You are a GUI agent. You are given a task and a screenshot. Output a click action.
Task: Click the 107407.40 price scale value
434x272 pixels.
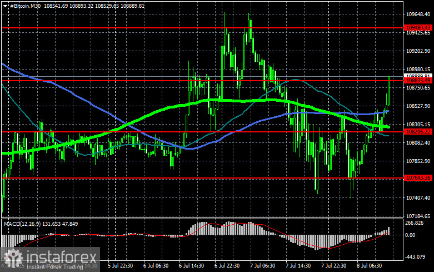pyautogui.click(x=418, y=198)
